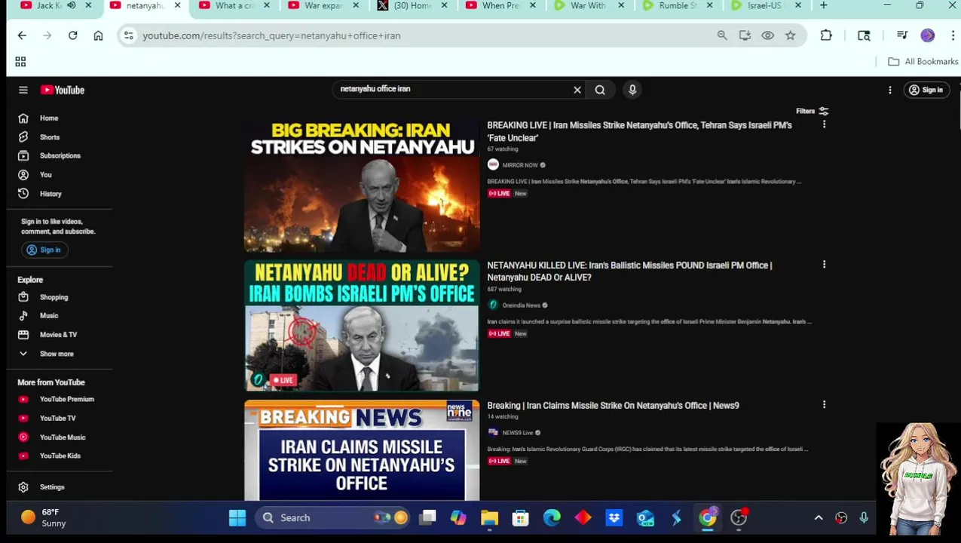Open 'Netanyahu Dead or Alive' thumbnail

[x=362, y=326]
